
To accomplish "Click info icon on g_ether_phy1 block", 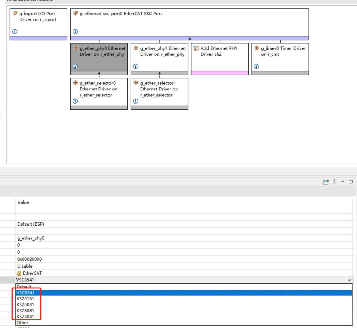I will pyautogui.click(x=136, y=66).
